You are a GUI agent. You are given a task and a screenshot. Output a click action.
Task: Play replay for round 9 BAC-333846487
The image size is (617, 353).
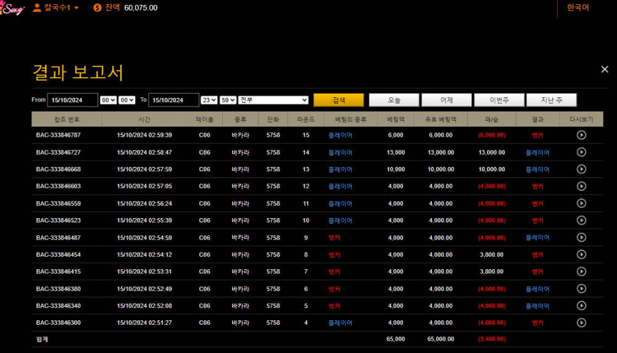pos(581,237)
